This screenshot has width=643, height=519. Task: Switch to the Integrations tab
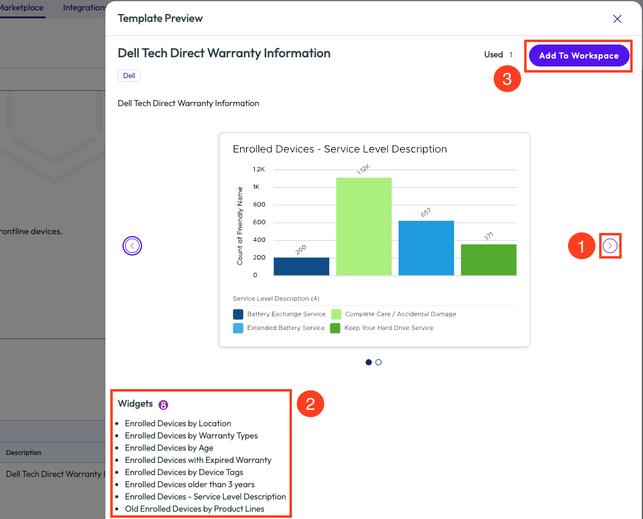click(84, 8)
